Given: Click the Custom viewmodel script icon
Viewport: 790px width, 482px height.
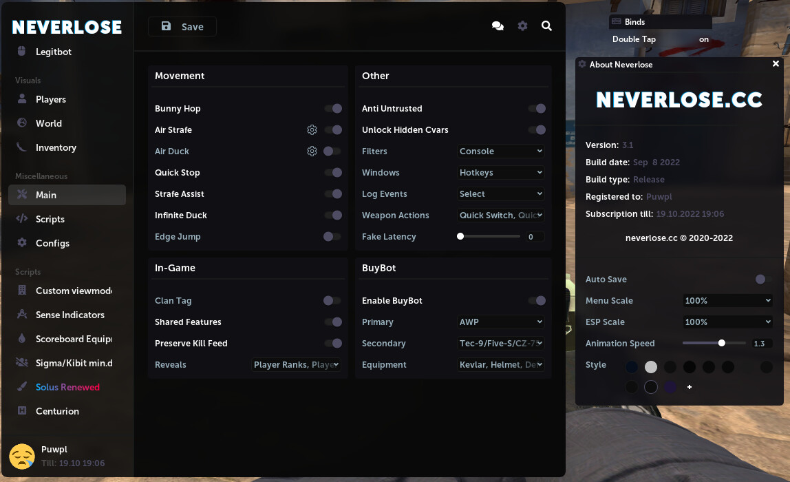Looking at the screenshot, I should pyautogui.click(x=21, y=291).
